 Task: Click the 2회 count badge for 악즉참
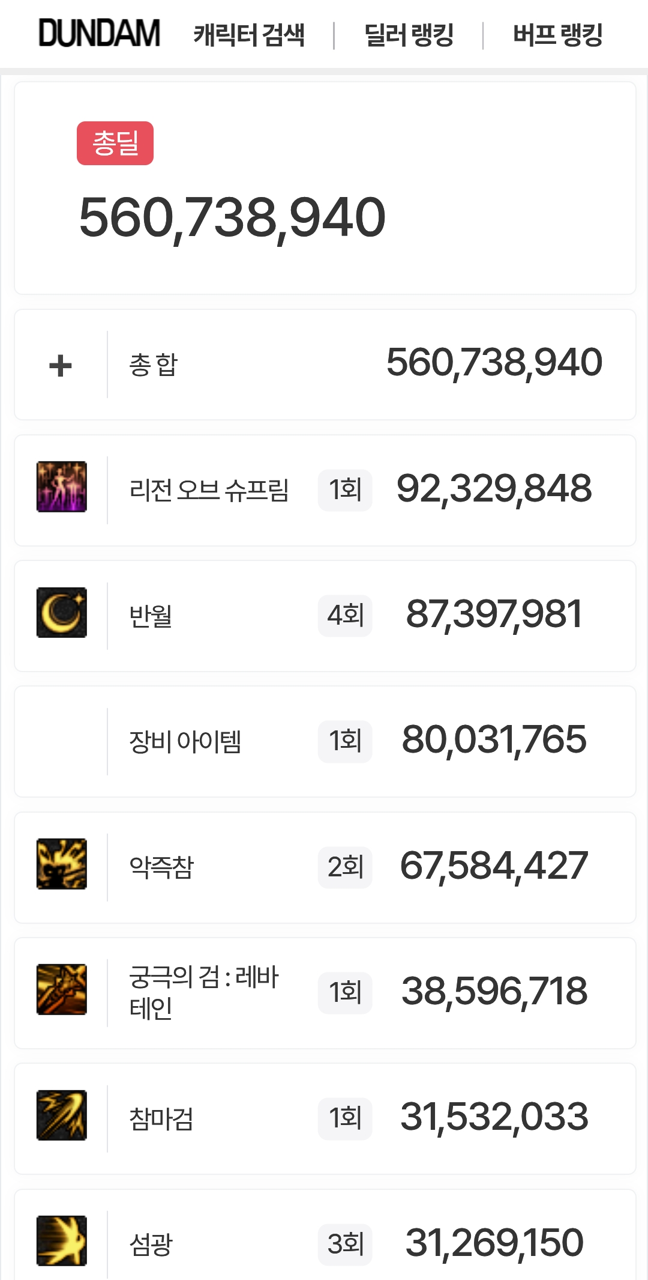345,867
